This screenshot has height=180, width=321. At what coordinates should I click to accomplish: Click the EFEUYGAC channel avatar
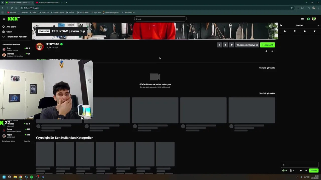click(40, 46)
